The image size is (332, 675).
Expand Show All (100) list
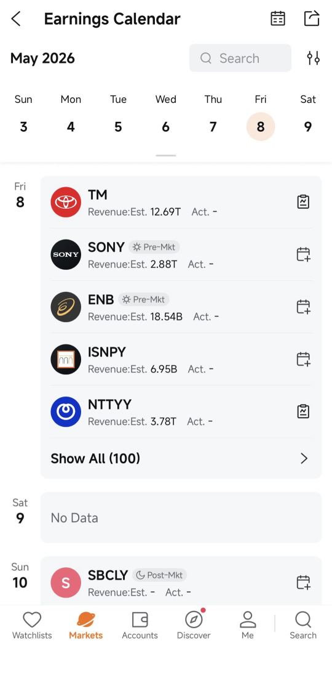[x=181, y=458]
